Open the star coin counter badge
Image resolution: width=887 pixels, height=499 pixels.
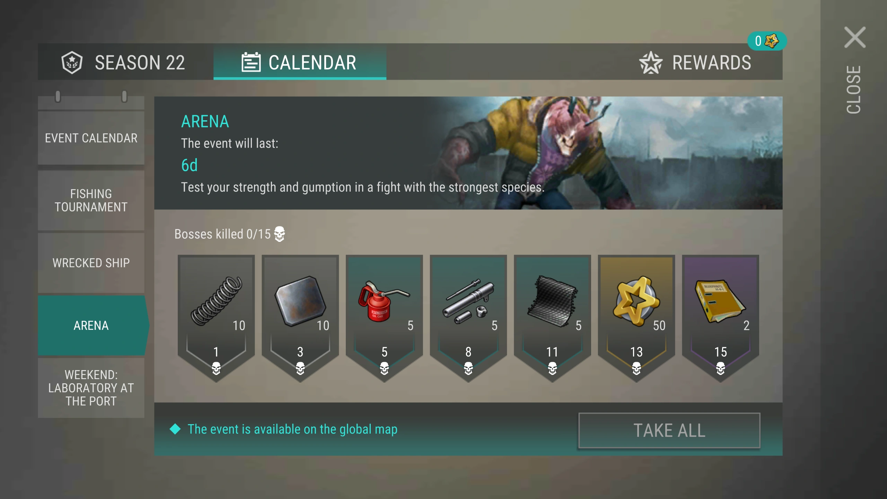[767, 41]
